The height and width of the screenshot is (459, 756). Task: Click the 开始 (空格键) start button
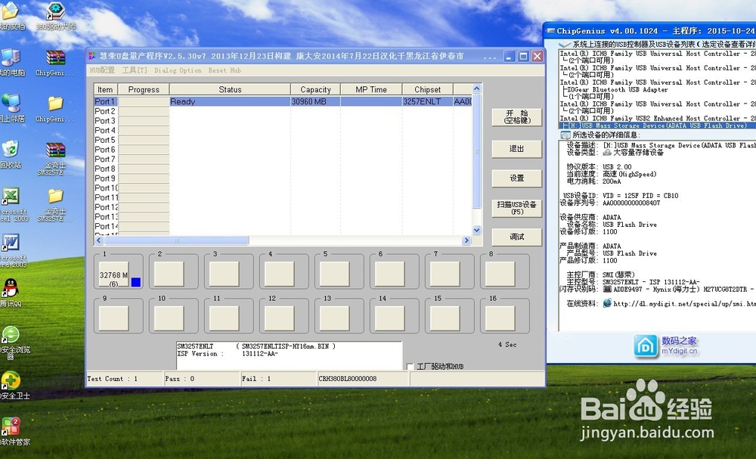(x=517, y=117)
